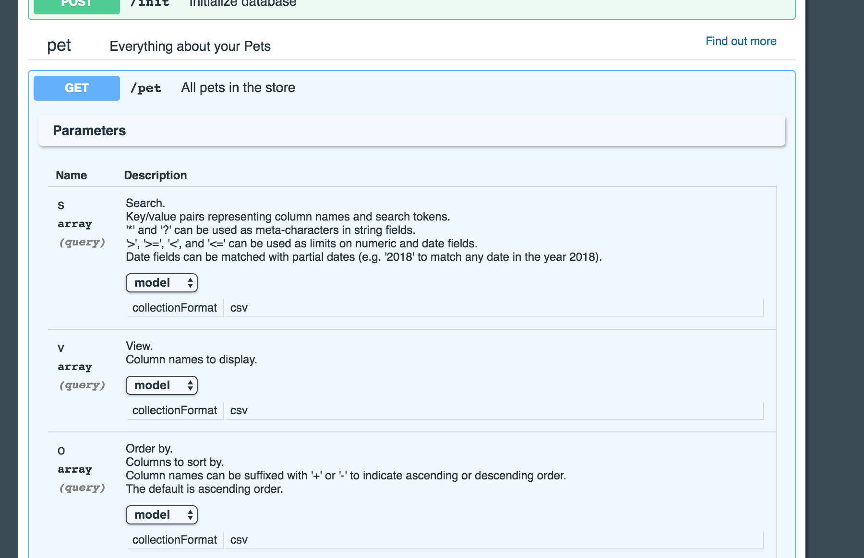Collapse the GET /pet operation via GET badge

click(77, 88)
